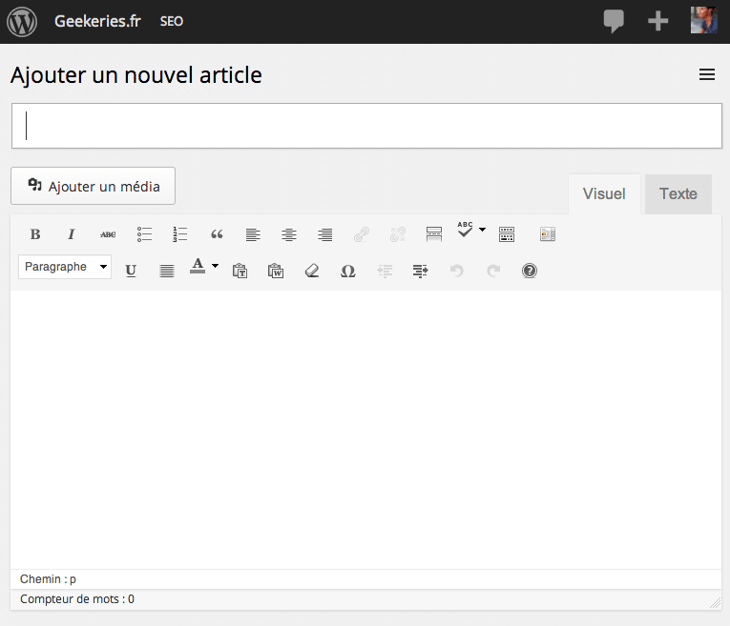Click the redo arrow
730x626 pixels.
point(493,271)
